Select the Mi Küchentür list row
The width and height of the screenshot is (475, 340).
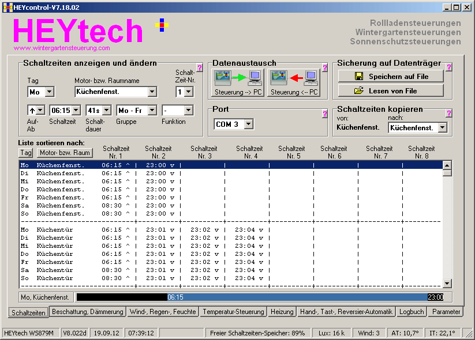(x=231, y=246)
